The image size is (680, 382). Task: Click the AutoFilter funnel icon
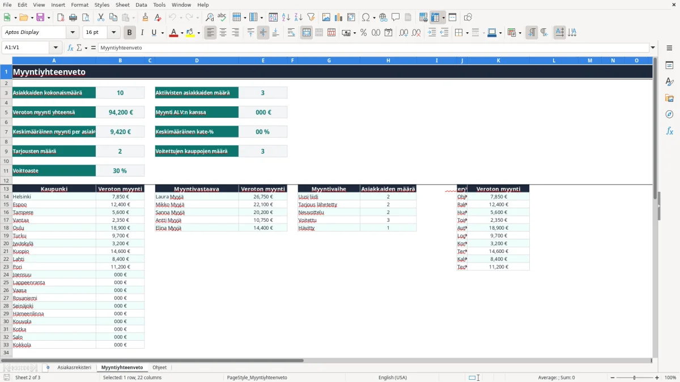(311, 18)
